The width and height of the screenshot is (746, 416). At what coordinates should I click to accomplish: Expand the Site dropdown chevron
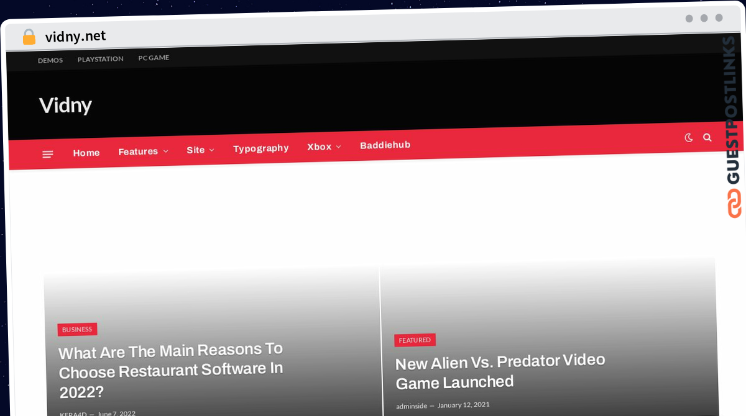[211, 150]
